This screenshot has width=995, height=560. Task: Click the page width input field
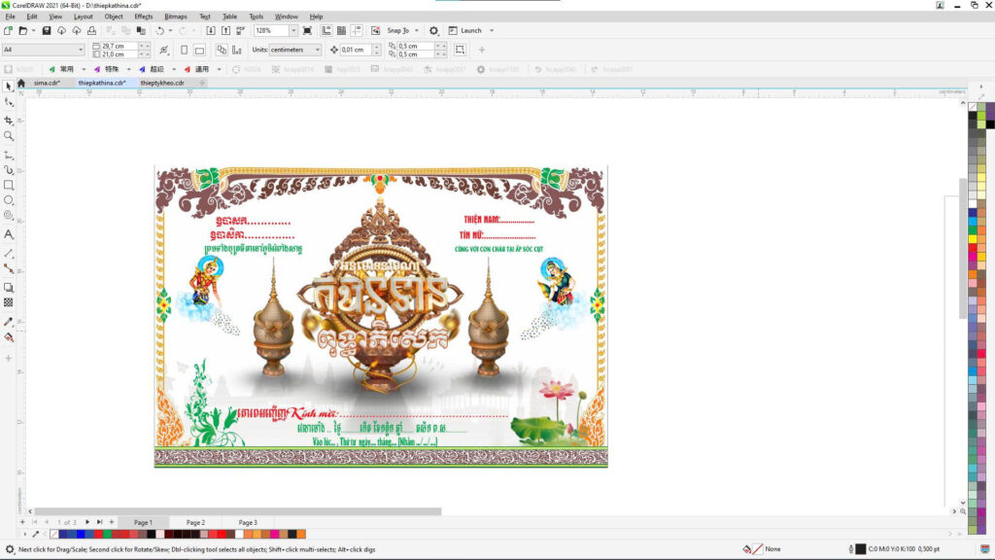pyautogui.click(x=120, y=46)
